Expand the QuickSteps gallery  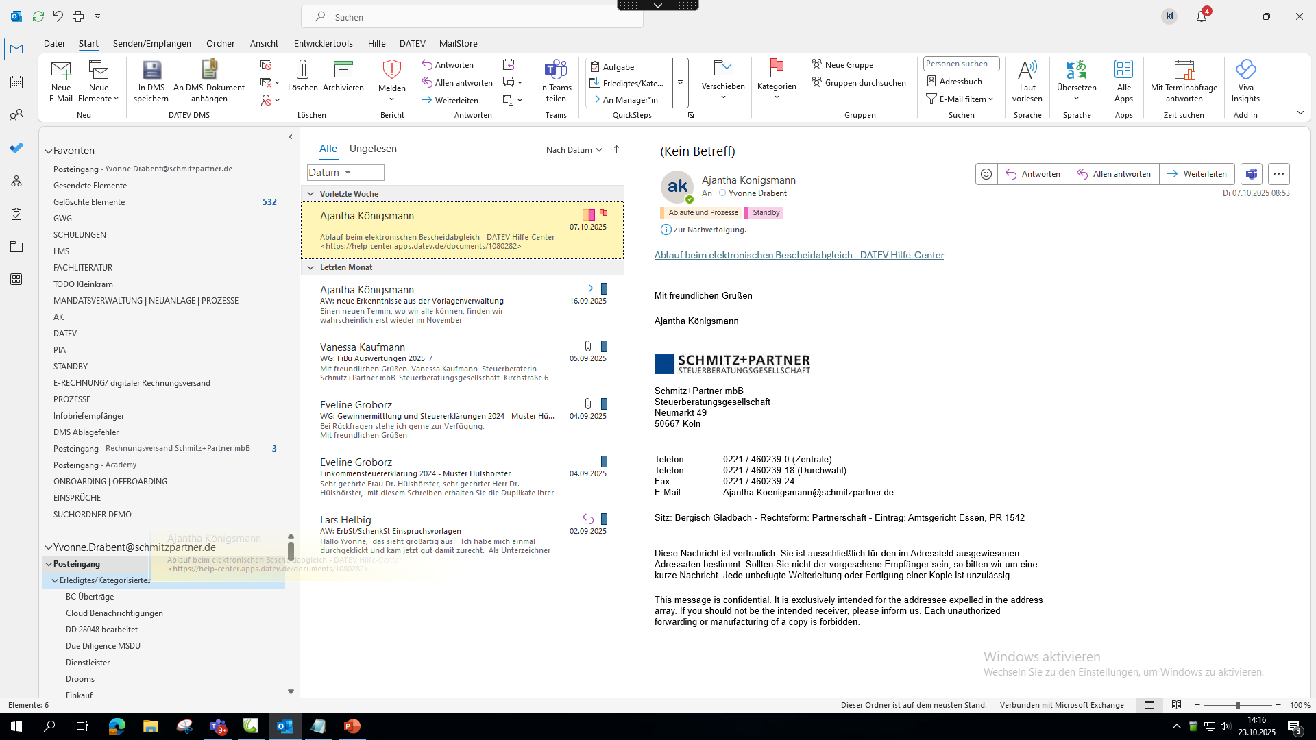pyautogui.click(x=681, y=82)
